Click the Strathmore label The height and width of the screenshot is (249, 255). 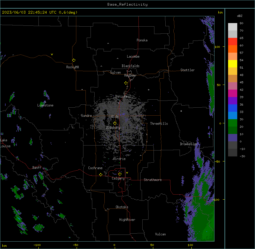[x=153, y=180]
